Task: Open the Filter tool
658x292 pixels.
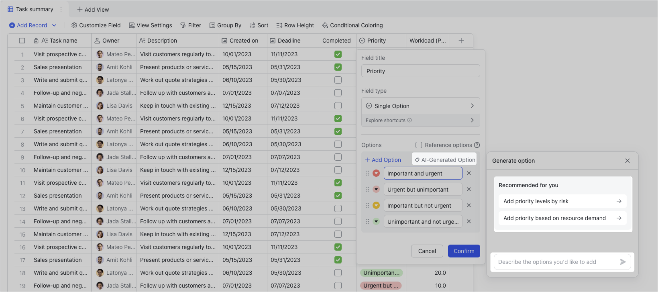Action: click(191, 25)
